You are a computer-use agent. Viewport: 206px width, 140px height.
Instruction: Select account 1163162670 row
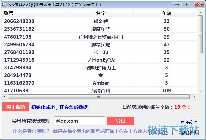(x=100, y=83)
